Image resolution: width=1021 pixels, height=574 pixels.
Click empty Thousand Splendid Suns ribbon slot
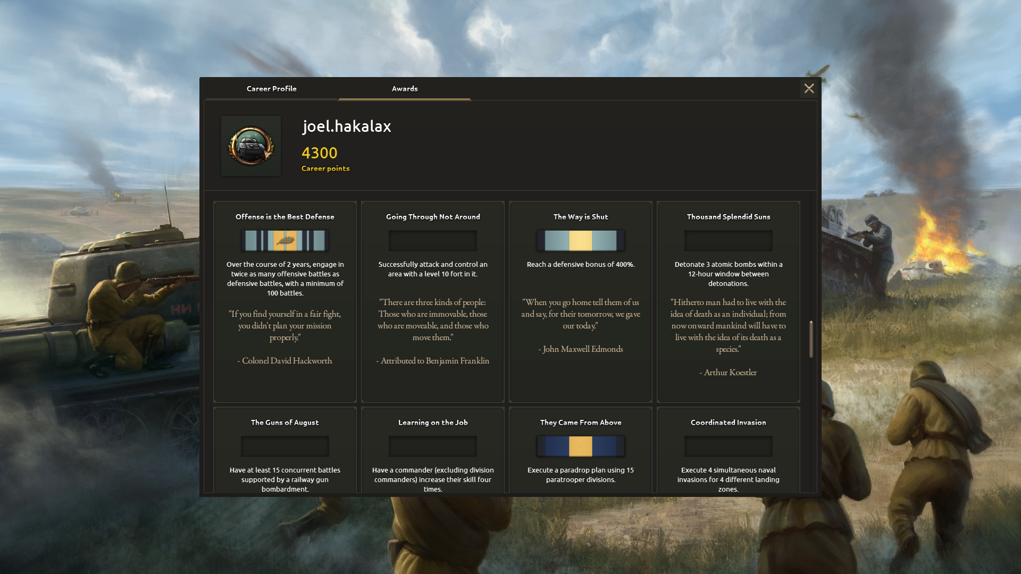pos(729,241)
